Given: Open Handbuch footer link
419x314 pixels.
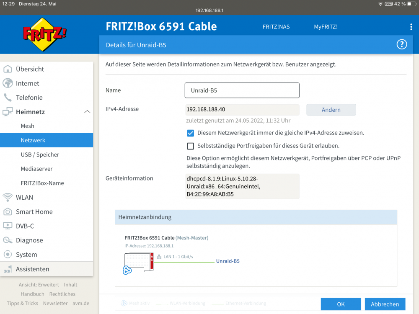Looking at the screenshot, I should tap(33, 294).
